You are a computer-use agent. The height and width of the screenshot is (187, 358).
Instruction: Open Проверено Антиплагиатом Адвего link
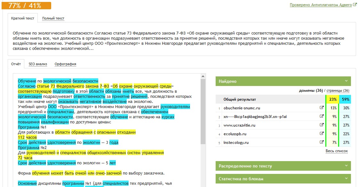[321, 5]
